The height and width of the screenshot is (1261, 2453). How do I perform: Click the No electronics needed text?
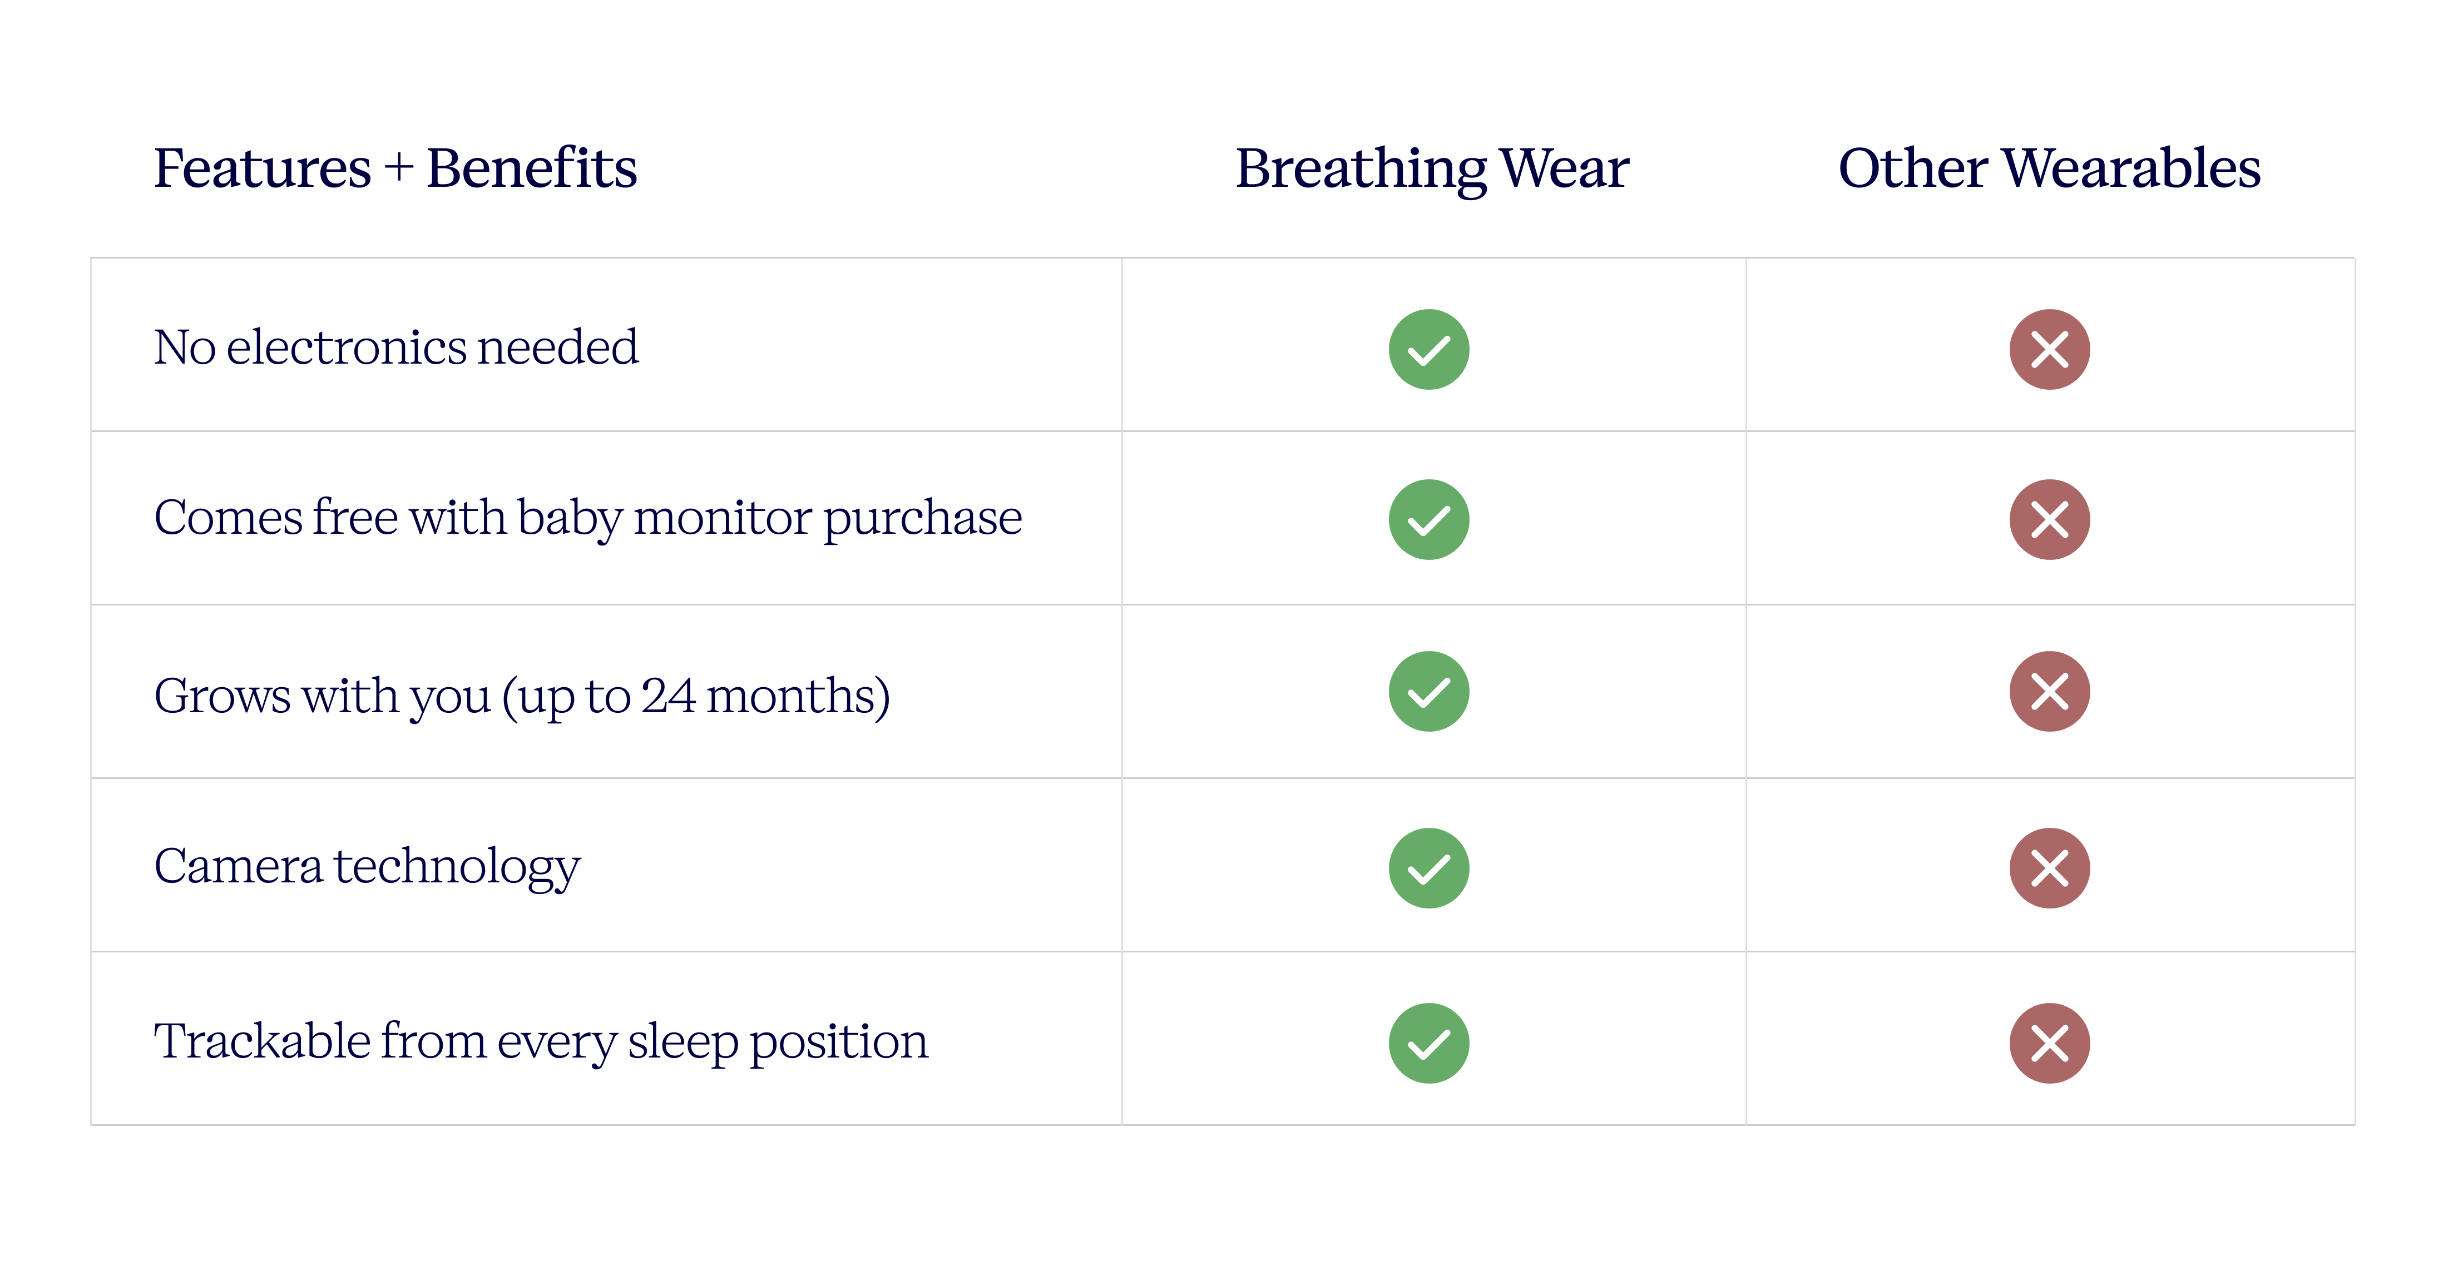pos(396,347)
